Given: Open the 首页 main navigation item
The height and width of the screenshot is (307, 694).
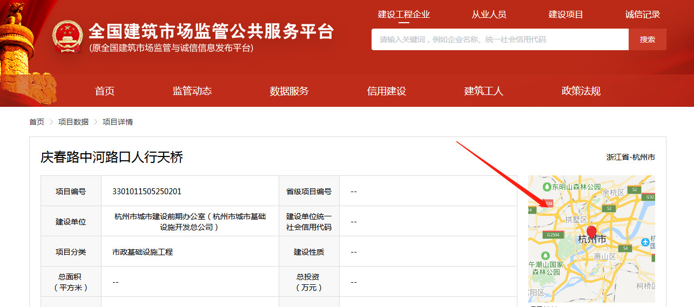Looking at the screenshot, I should pos(105,91).
